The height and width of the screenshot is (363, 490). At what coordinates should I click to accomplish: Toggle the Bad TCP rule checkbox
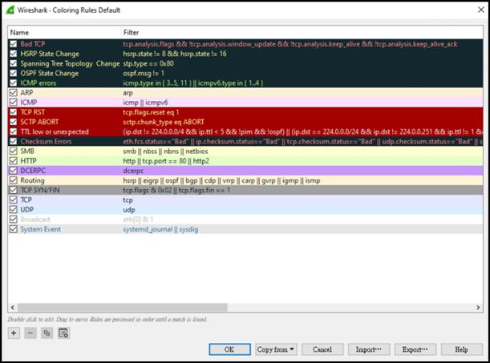click(13, 44)
